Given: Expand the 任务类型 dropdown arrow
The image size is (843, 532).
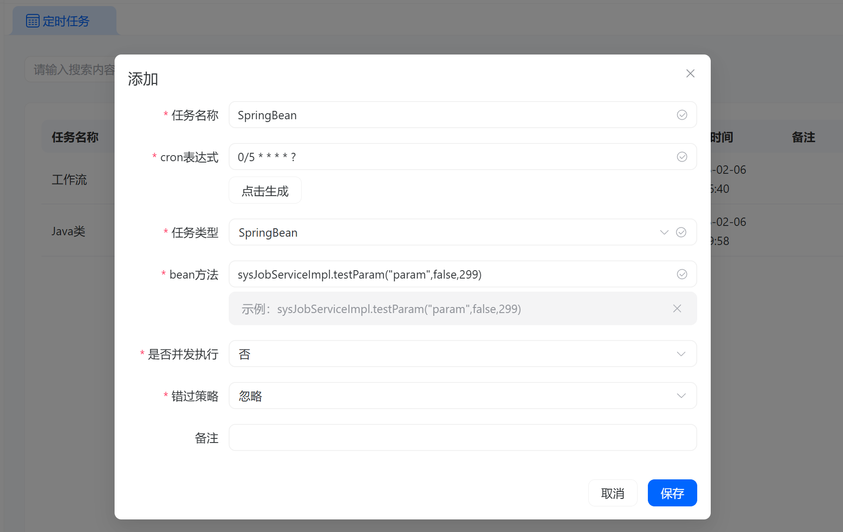Looking at the screenshot, I should (664, 232).
